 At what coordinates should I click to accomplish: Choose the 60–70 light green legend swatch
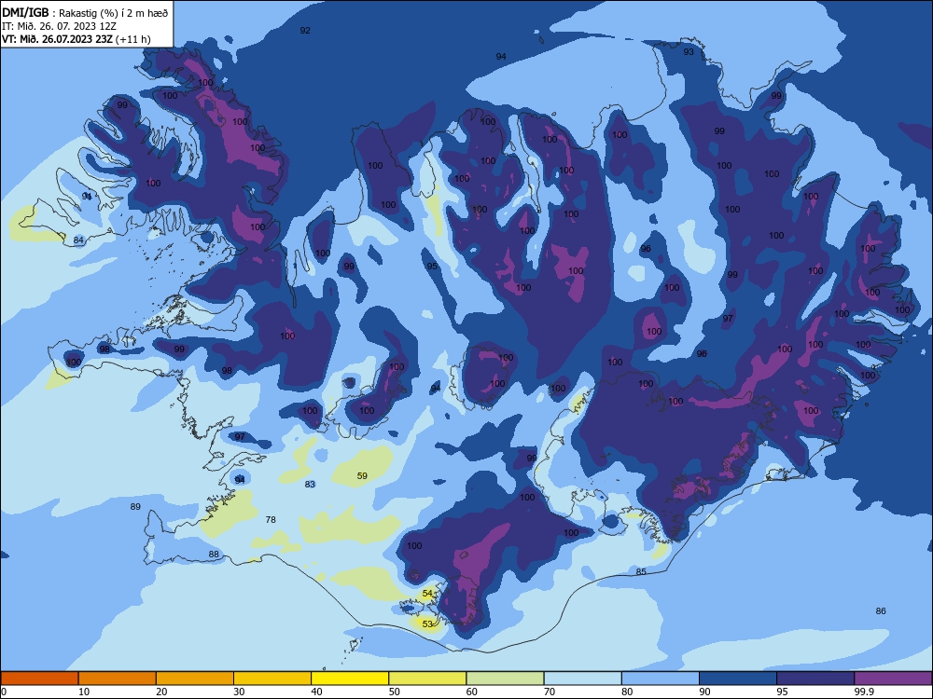pos(505,678)
